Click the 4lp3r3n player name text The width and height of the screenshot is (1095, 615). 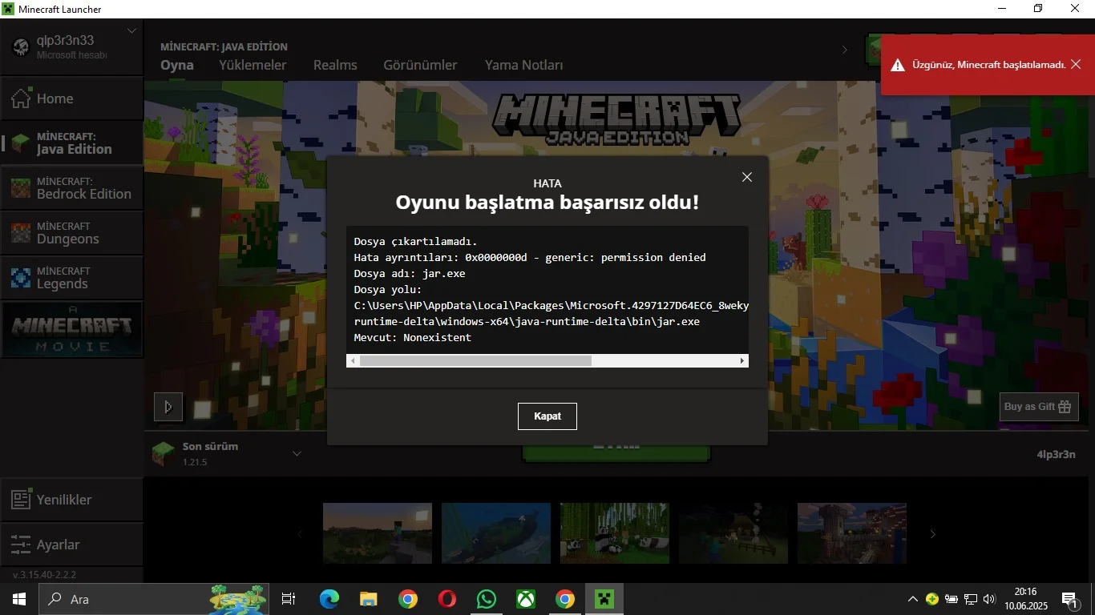coord(1056,455)
